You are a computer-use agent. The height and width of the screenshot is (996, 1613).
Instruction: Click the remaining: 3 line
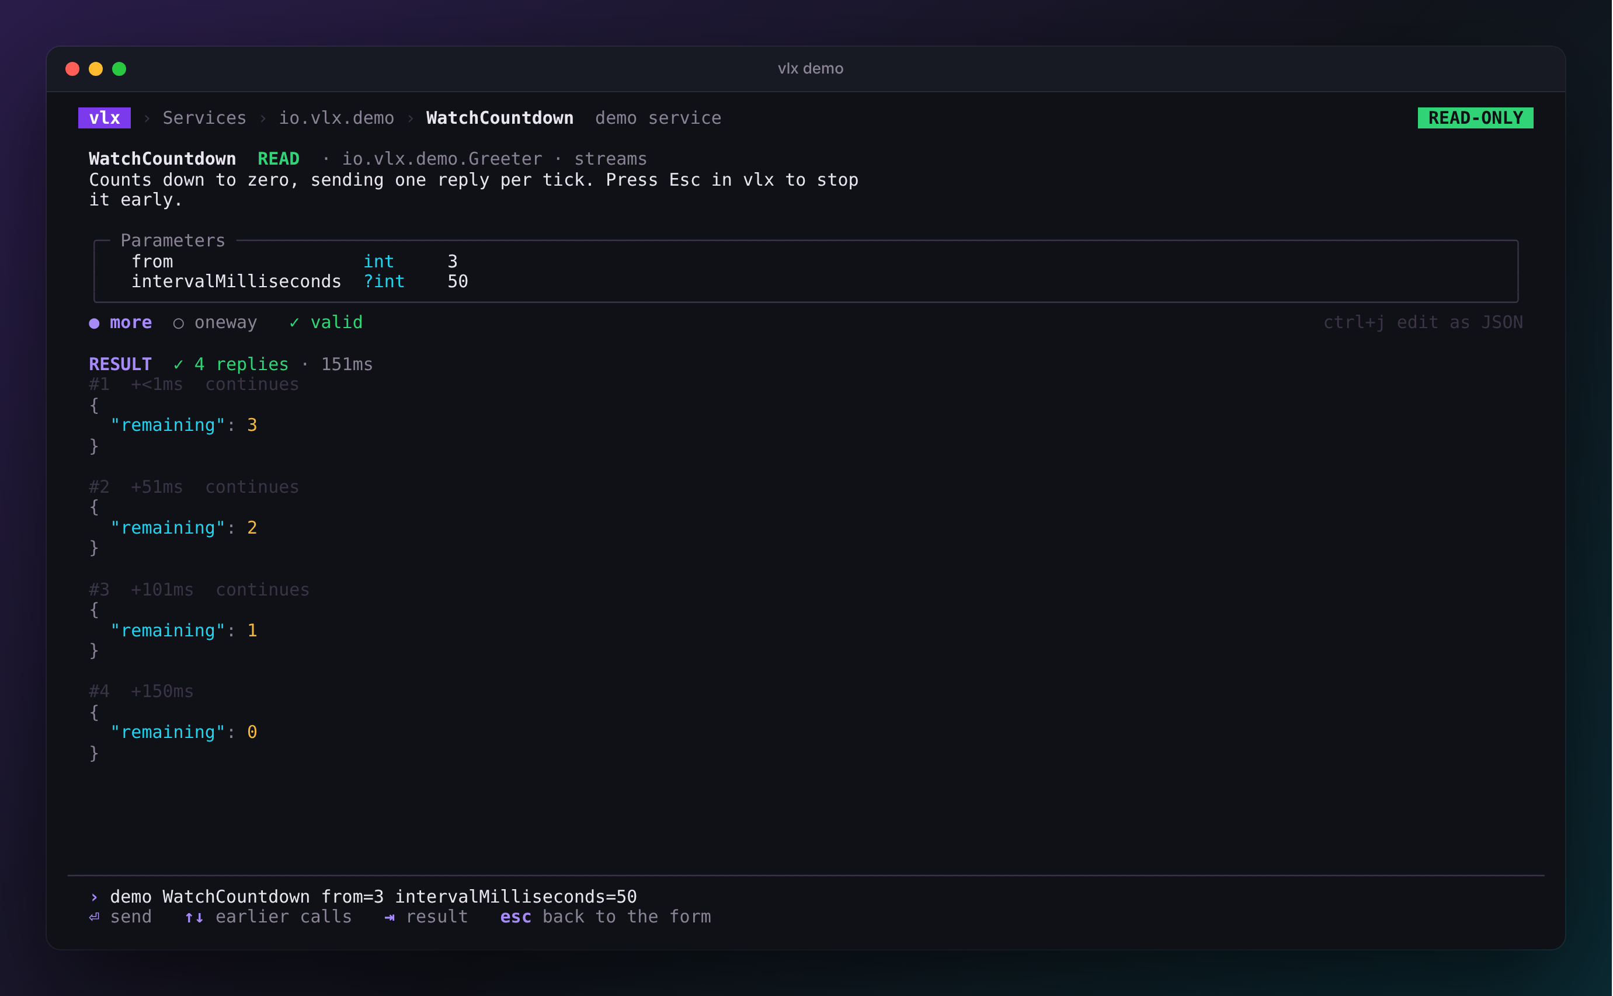click(183, 425)
